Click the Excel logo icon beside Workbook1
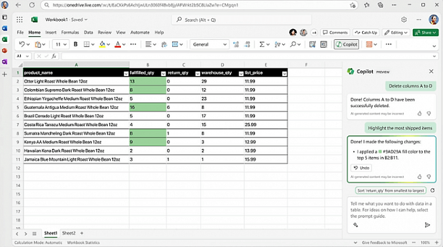 [34, 20]
